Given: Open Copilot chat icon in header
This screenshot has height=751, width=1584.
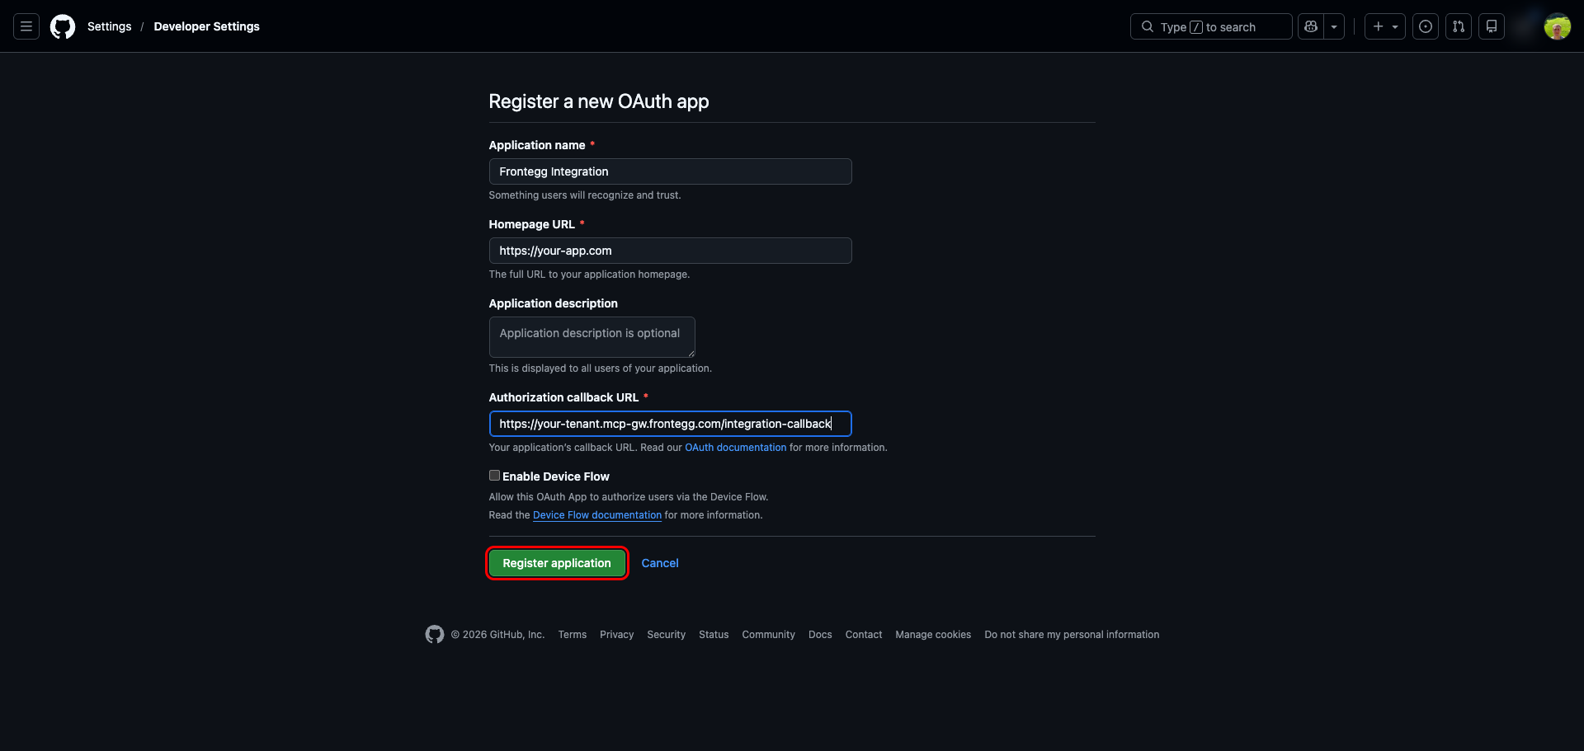Looking at the screenshot, I should 1311,26.
